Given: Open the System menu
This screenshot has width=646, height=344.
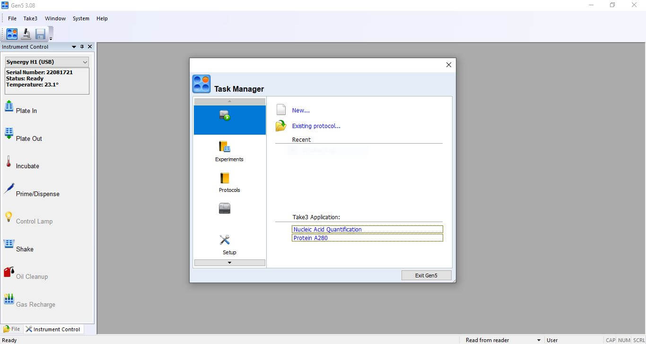Looking at the screenshot, I should tap(81, 18).
